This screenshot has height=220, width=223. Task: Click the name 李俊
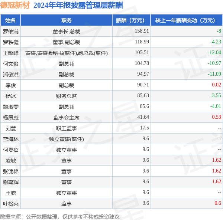pyautogui.click(x=11, y=85)
